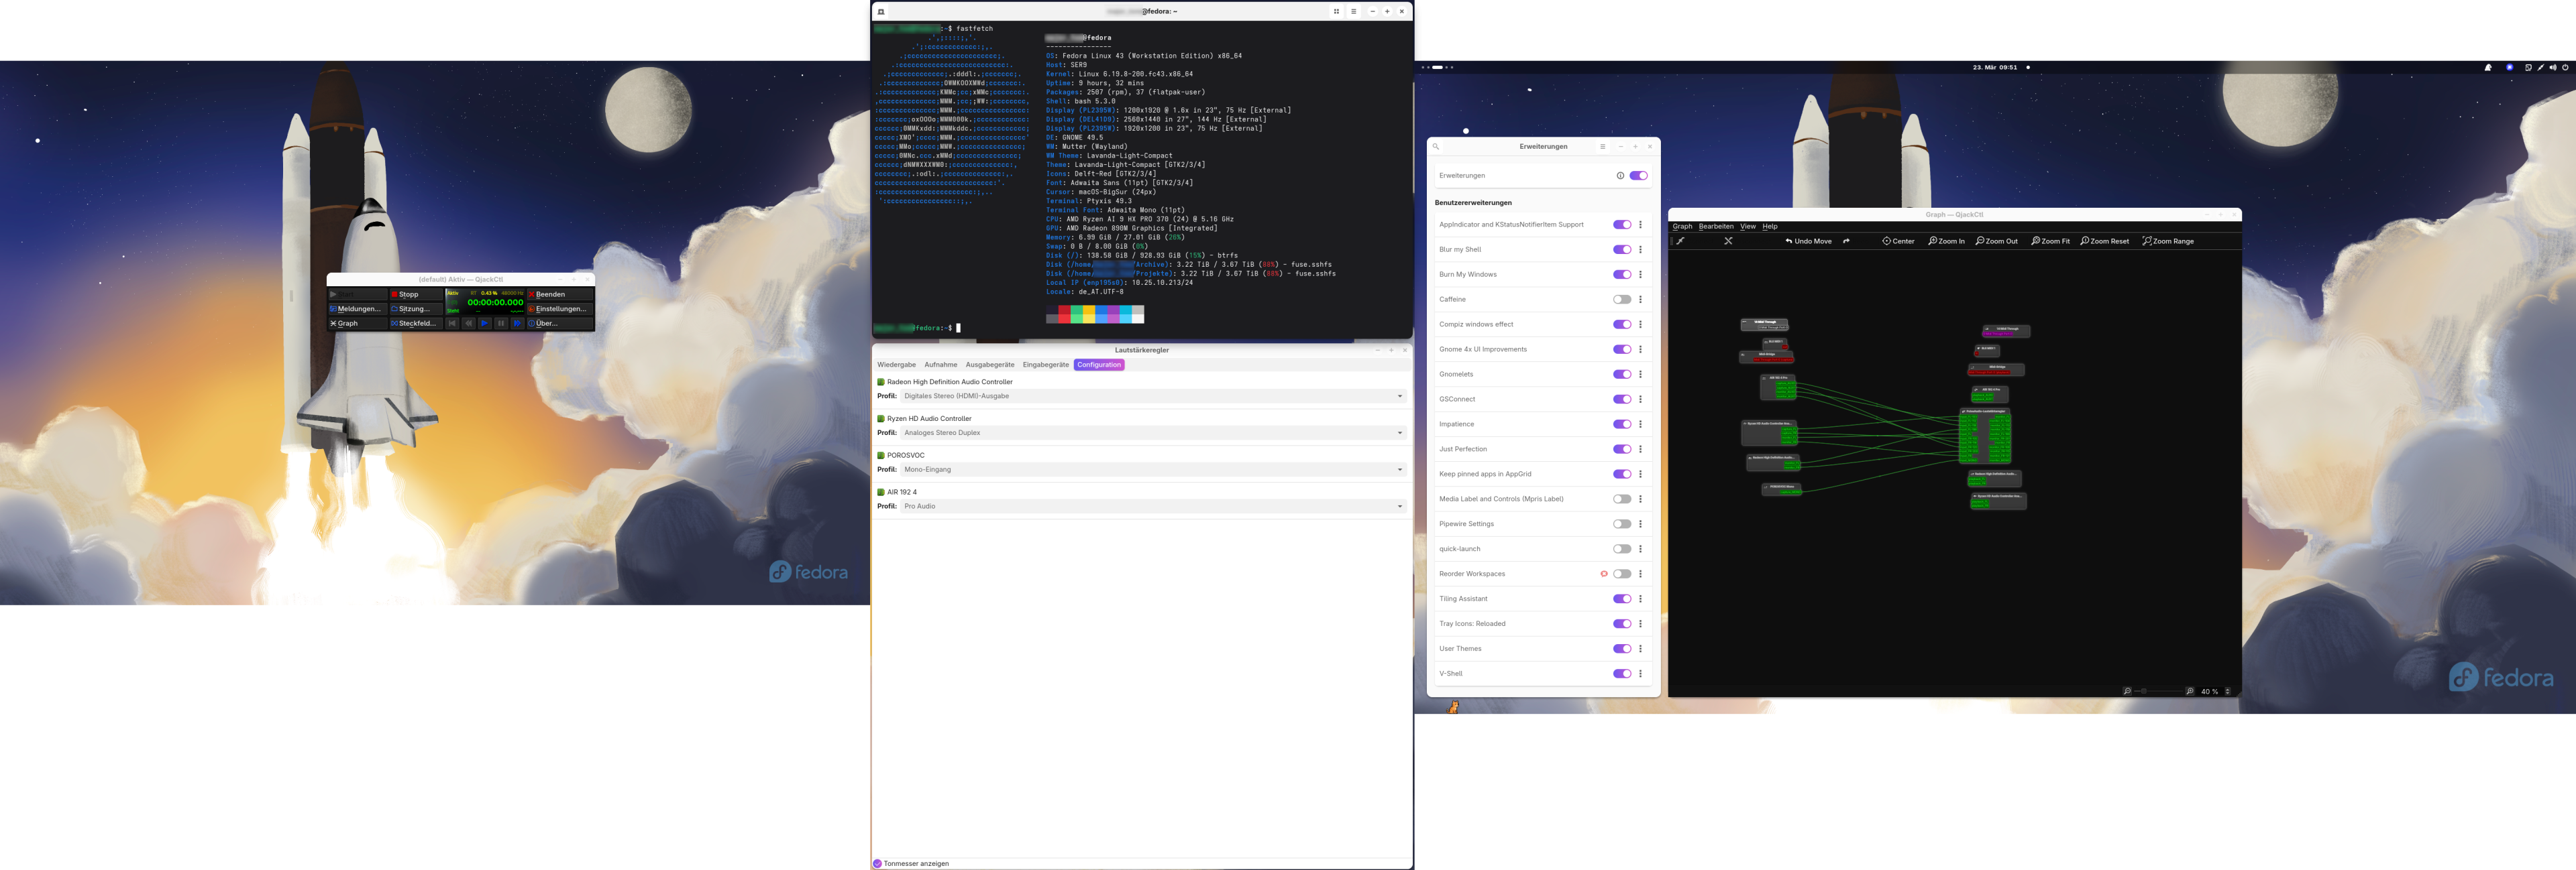Turn on the Pipewire Settings extension
Image resolution: width=2576 pixels, height=870 pixels.
click(1621, 524)
